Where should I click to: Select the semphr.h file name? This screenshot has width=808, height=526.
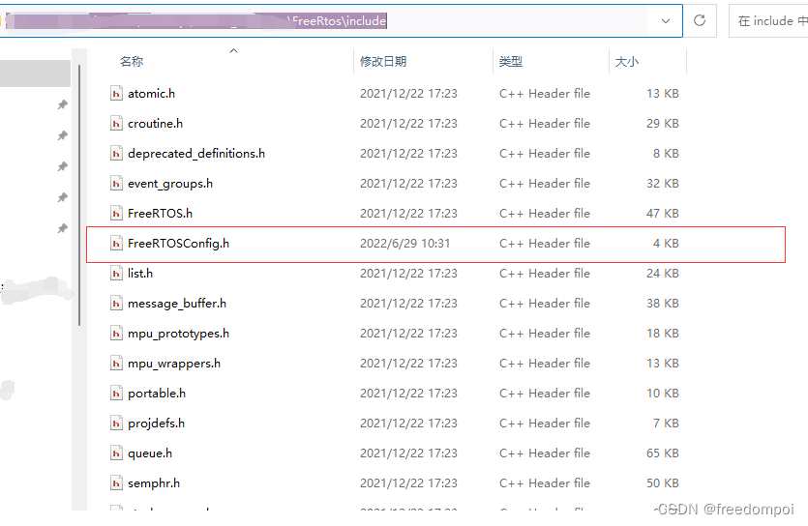154,483
